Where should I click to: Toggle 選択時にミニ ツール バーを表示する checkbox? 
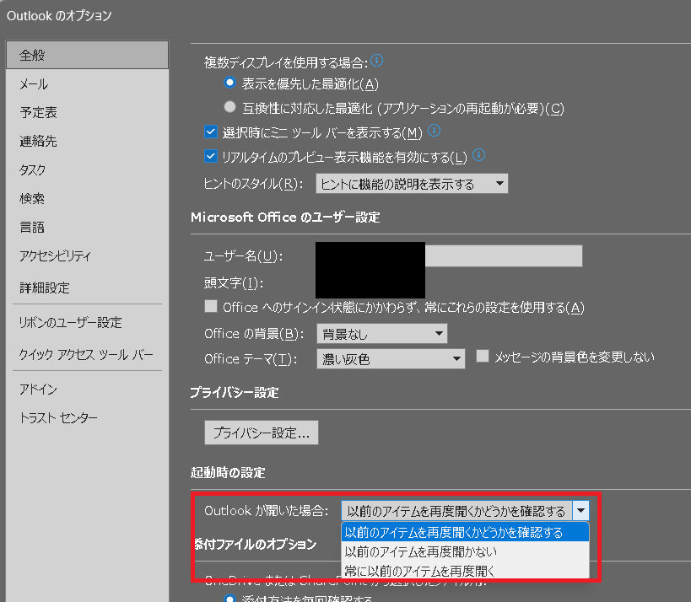pyautogui.click(x=211, y=132)
